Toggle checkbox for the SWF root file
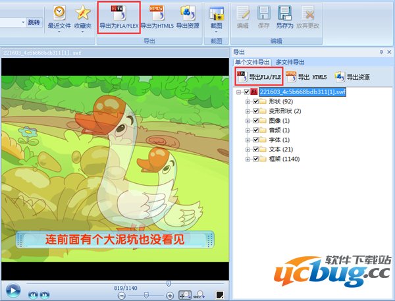Image resolution: width=395 pixels, height=301 pixels. click(x=247, y=92)
